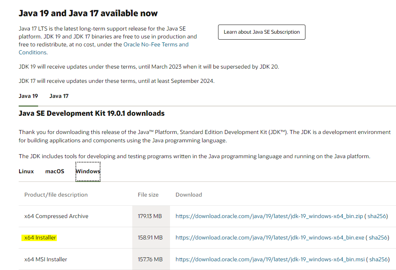Select the macOS platform tab
Screen dimensions: 396x270
pyautogui.click(x=55, y=171)
